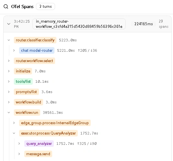
Task: Select the query_analyzer span label
Action: 39,144
